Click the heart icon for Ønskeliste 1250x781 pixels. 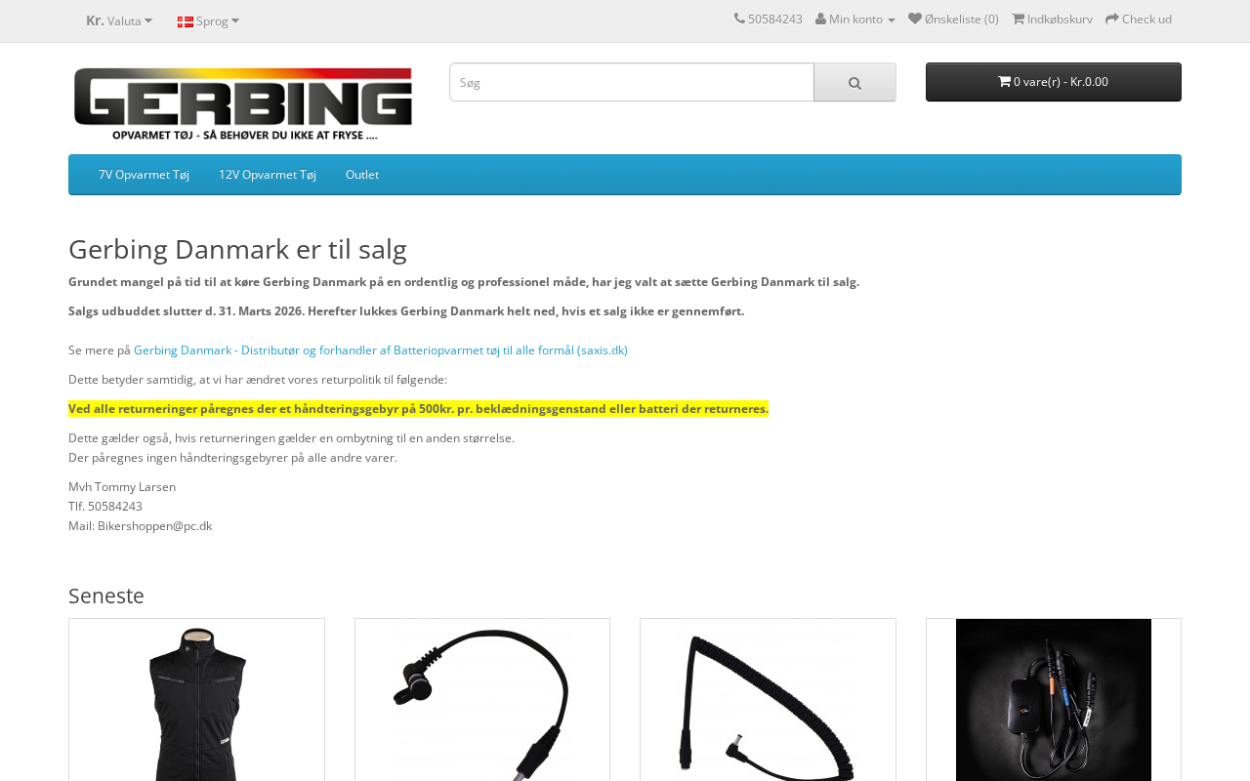[x=915, y=19]
